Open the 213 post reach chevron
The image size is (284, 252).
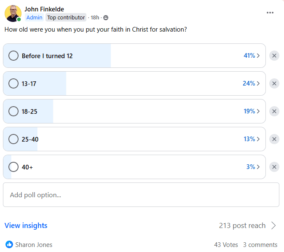273,225
